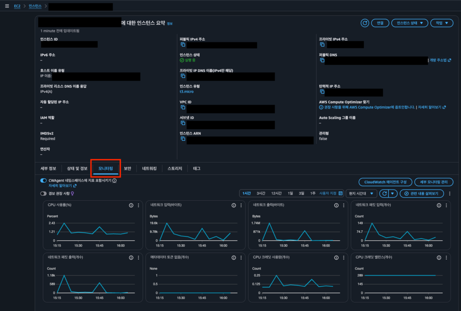Open the 작업 actions dropdown
Viewport: 461px width, 311px height.
point(442,23)
